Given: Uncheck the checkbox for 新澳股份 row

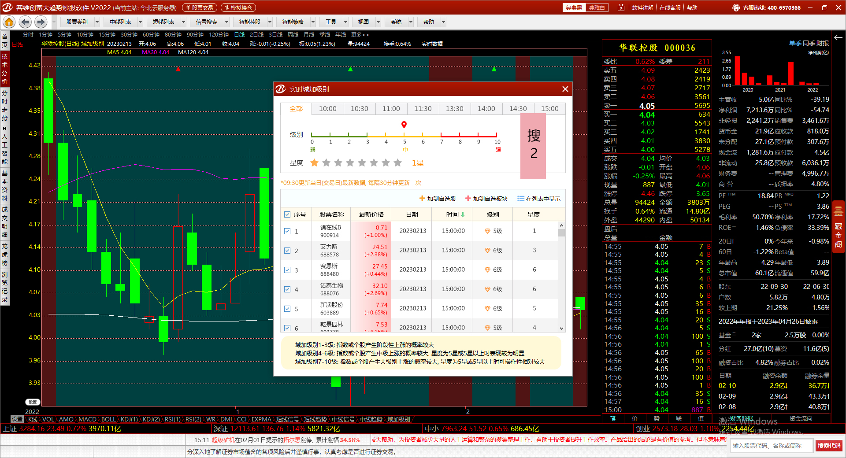Looking at the screenshot, I should click(287, 309).
